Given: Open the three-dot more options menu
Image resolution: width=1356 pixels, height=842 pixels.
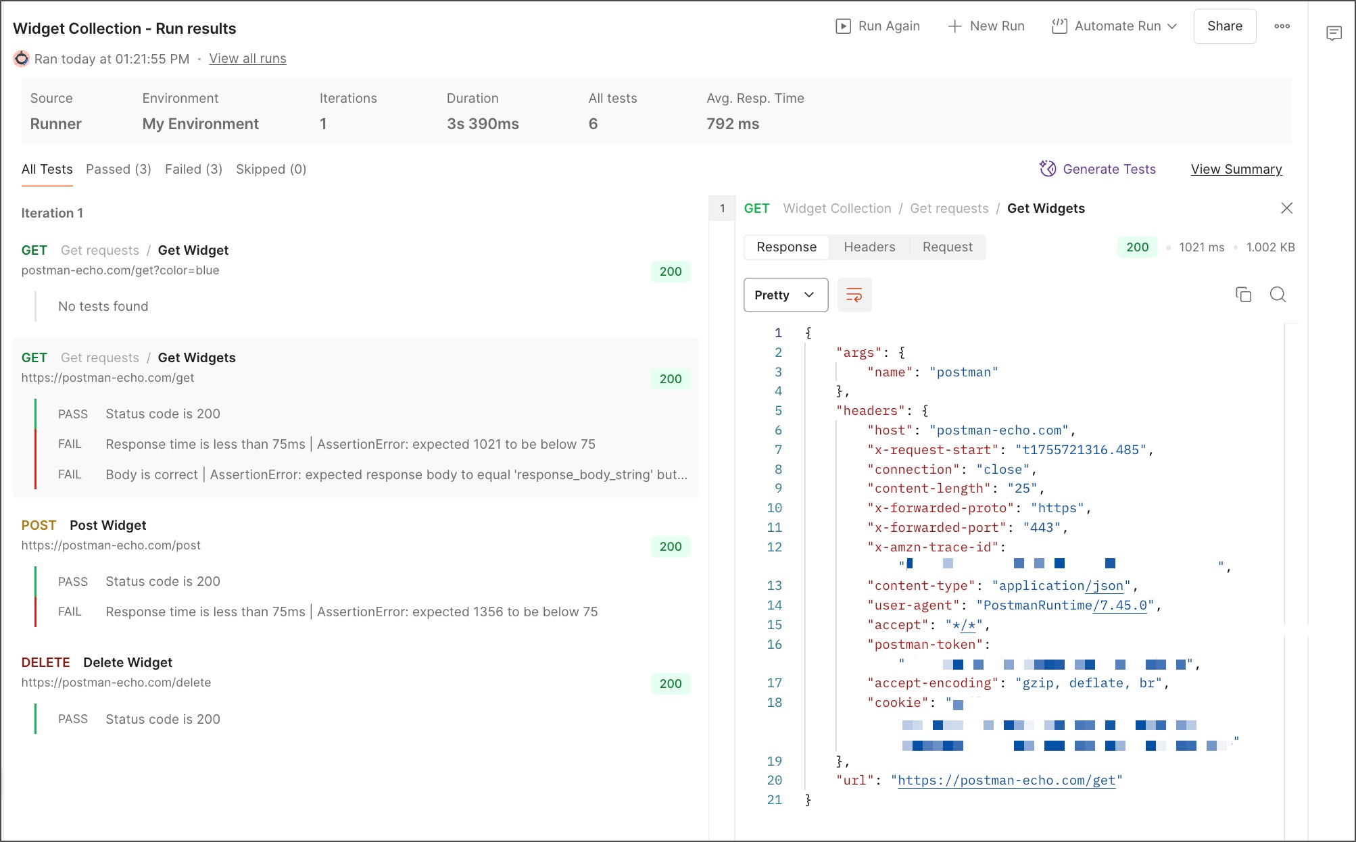Looking at the screenshot, I should click(x=1282, y=26).
